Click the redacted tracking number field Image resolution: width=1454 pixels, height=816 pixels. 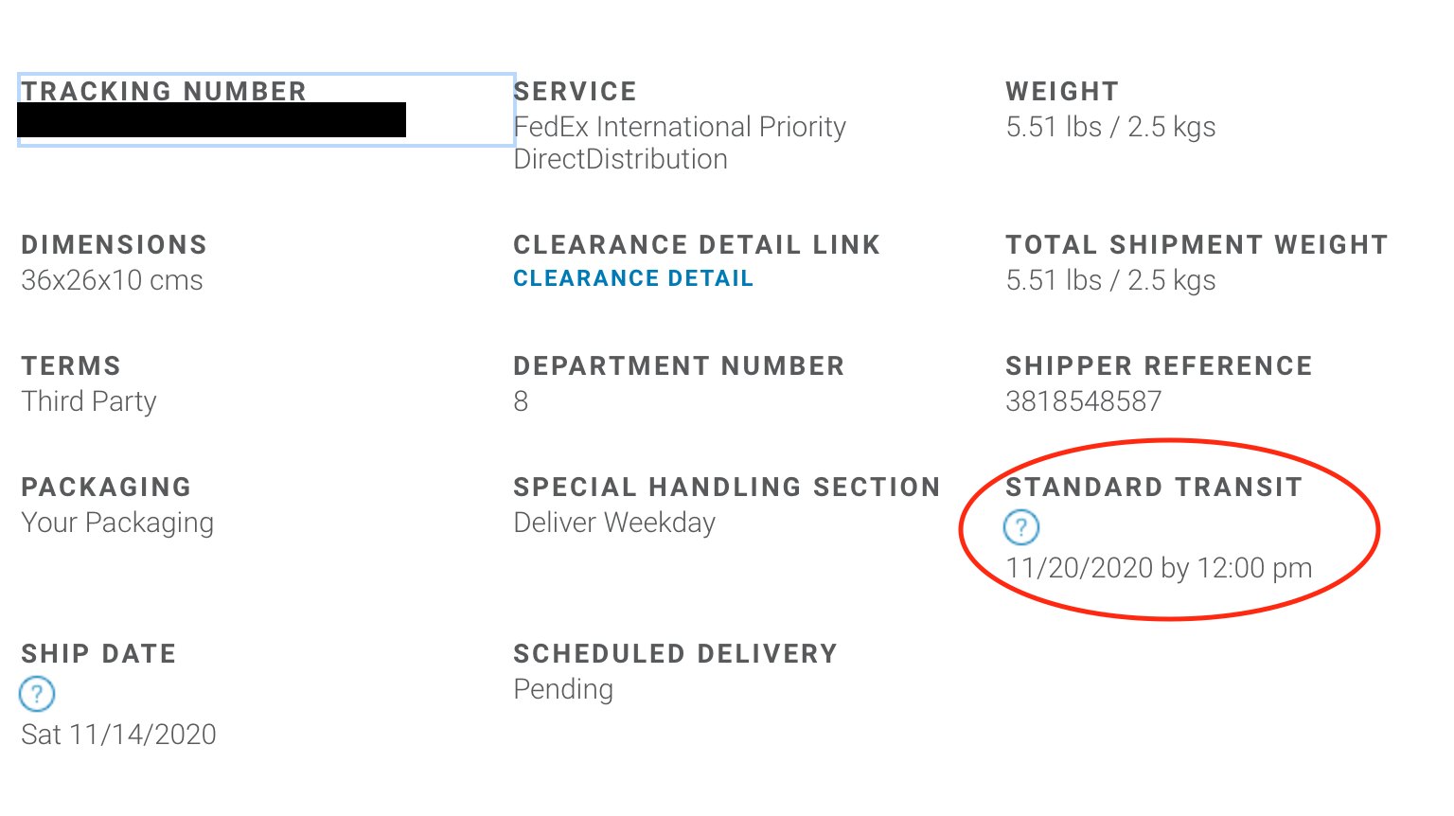tap(212, 120)
